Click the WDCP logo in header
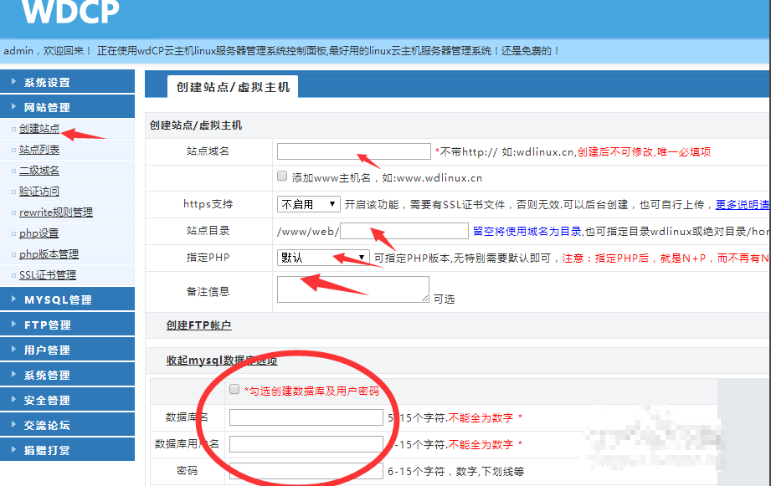The height and width of the screenshot is (486, 771). click(x=70, y=13)
